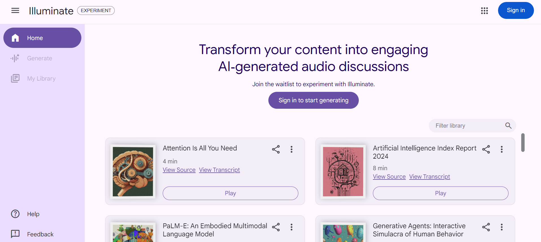Click the search magnifier in Filter library

click(508, 126)
